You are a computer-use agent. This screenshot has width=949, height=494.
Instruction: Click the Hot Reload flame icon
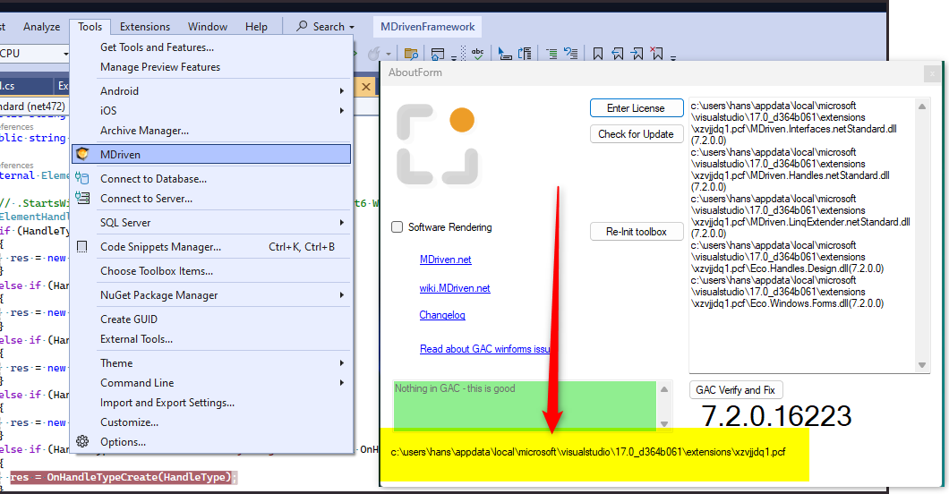point(374,55)
